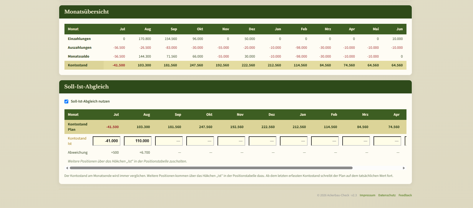Click the scrollbar's right arrow
This screenshot has height=208, width=473.
pyautogui.click(x=404, y=168)
